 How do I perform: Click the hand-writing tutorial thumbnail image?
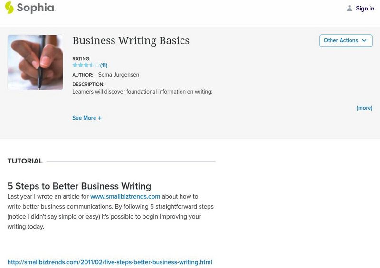[x=35, y=62]
